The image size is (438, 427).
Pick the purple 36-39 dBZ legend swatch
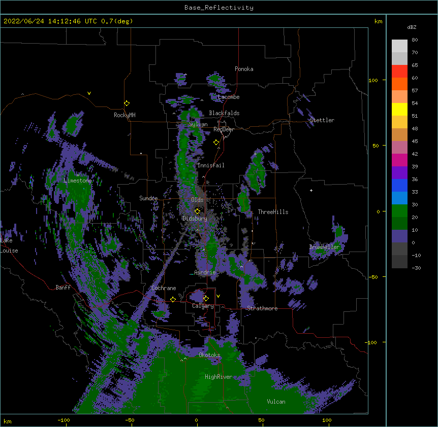(x=399, y=173)
